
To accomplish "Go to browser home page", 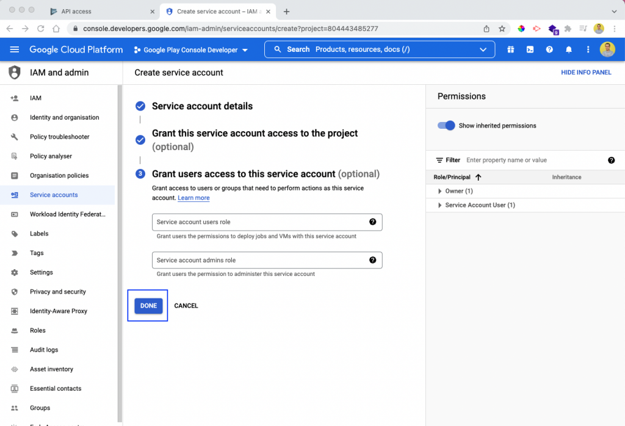I will point(56,29).
